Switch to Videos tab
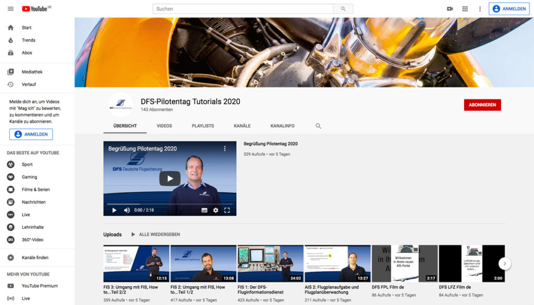Screen dimensions: 534x305 [164, 126]
